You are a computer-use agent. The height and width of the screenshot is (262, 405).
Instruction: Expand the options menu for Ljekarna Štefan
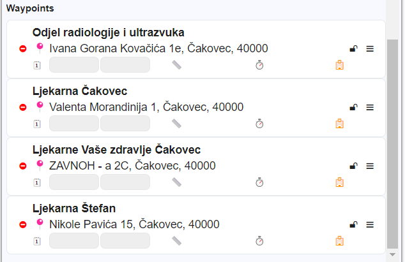(x=370, y=224)
